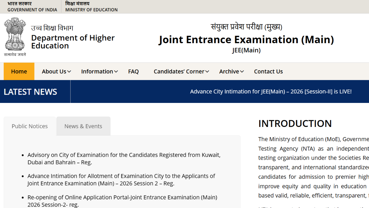Expand the Archive menu chevron
Viewport: 369px width, 208px height.
click(242, 71)
